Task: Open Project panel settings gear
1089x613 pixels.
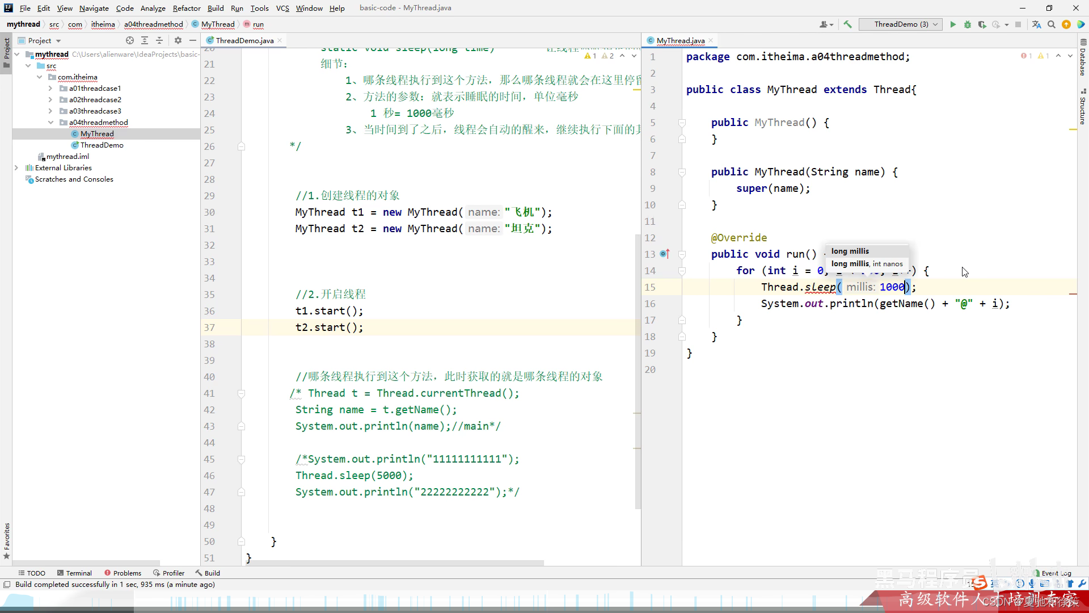Action: pos(178,40)
